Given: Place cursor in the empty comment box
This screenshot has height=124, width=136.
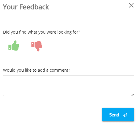Looking at the screenshot, I should pos(69,86).
